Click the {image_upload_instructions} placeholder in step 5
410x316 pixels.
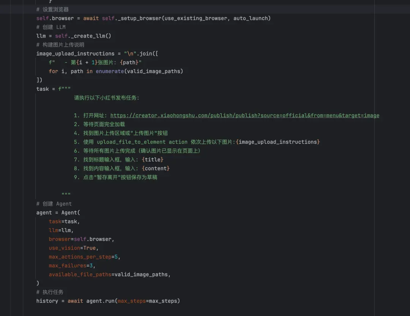coord(278,142)
